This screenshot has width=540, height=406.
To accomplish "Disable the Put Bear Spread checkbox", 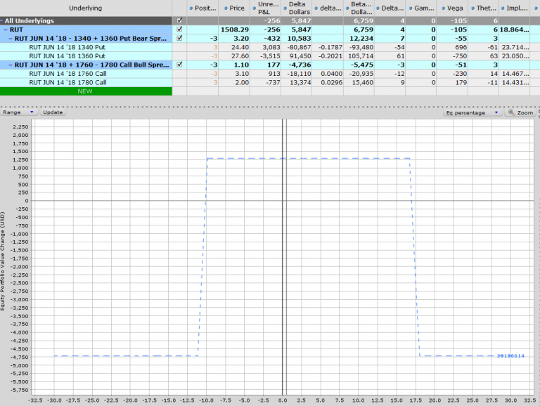I will click(x=180, y=38).
